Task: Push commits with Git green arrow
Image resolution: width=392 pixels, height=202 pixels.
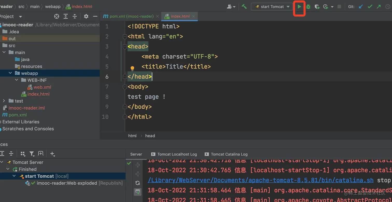Action: click(379, 7)
